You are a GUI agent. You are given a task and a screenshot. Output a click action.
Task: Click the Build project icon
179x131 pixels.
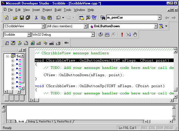coord(107,34)
